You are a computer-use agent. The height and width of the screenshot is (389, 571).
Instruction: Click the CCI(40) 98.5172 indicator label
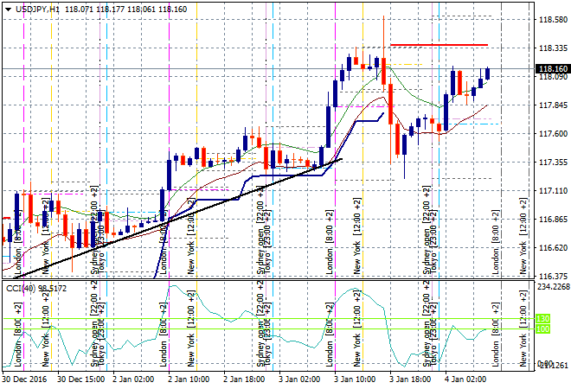(x=36, y=289)
